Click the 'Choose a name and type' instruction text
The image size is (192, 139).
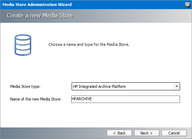point(89,44)
